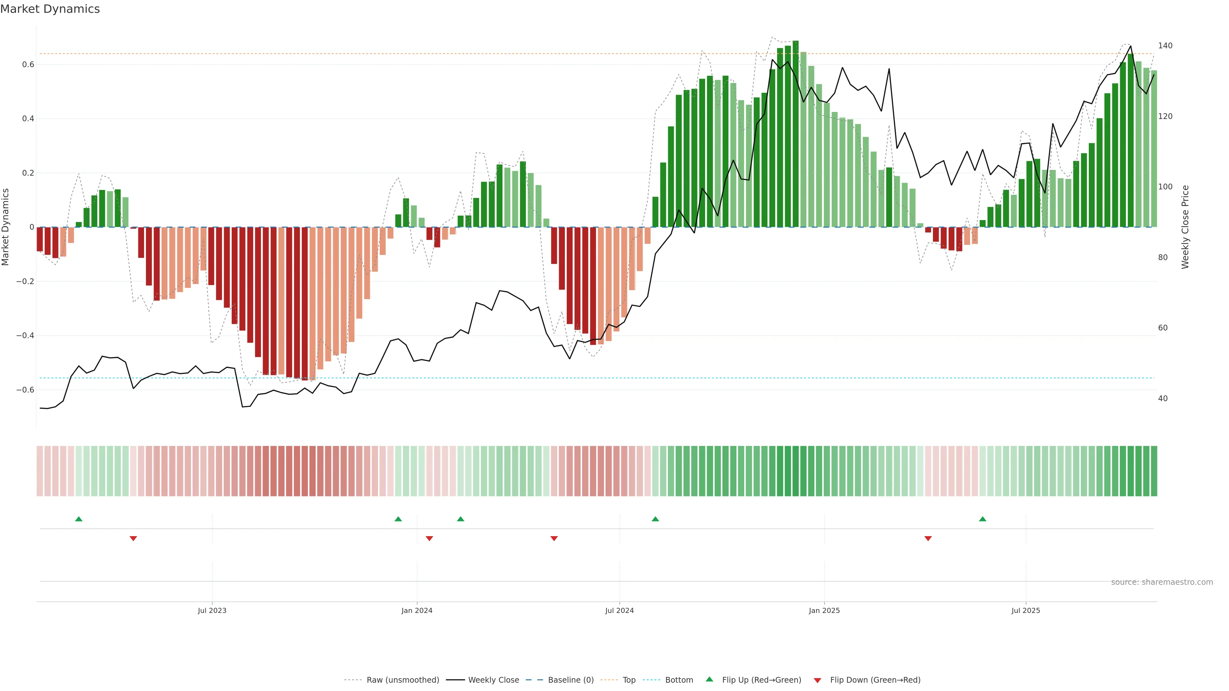This screenshot has height=691, width=1229.
Task: Click the leftmost red flip-down triangle marker
Action: tap(133, 538)
